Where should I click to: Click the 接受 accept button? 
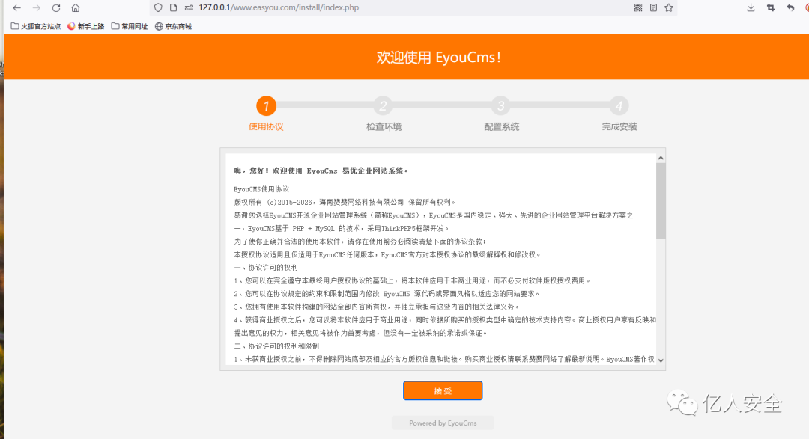(443, 390)
